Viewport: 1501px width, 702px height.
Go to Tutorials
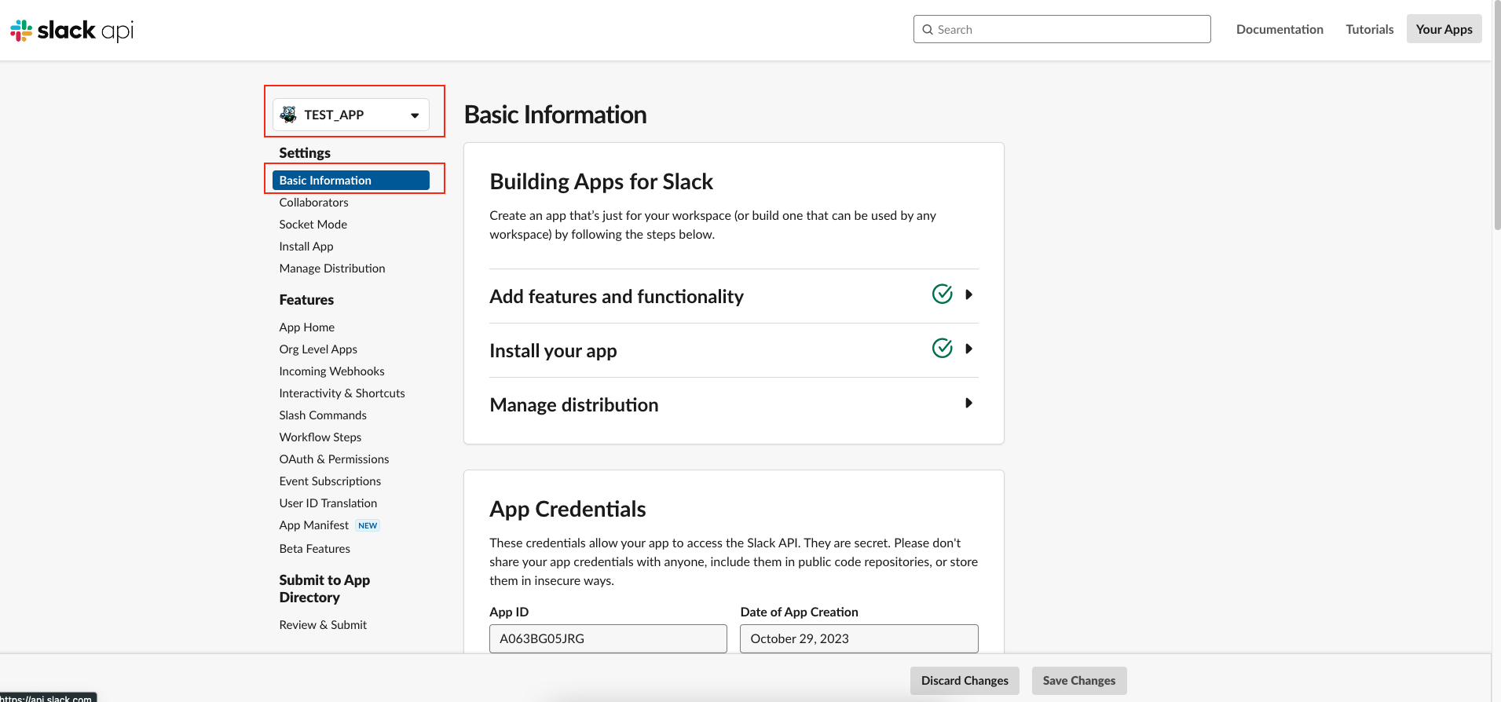tap(1369, 29)
